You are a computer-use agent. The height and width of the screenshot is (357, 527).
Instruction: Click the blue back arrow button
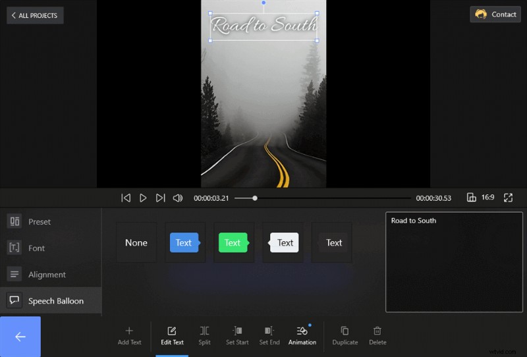pos(20,337)
